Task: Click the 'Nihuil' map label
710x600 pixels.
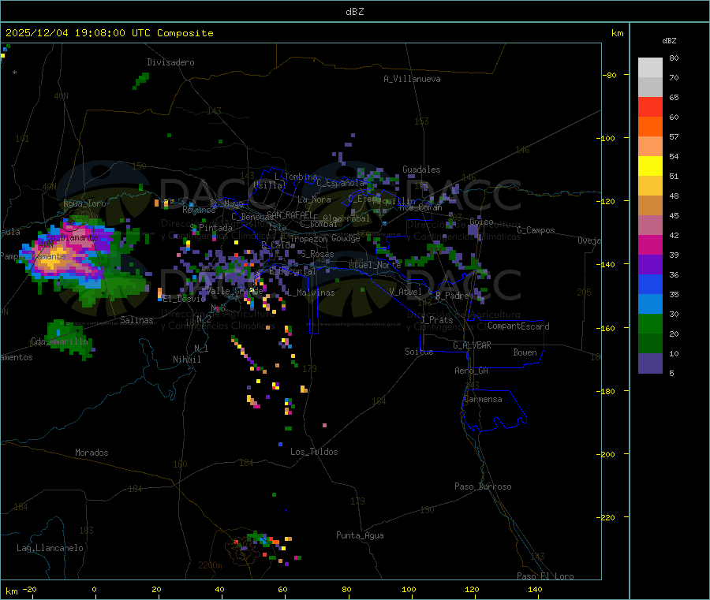Action: coord(186,360)
